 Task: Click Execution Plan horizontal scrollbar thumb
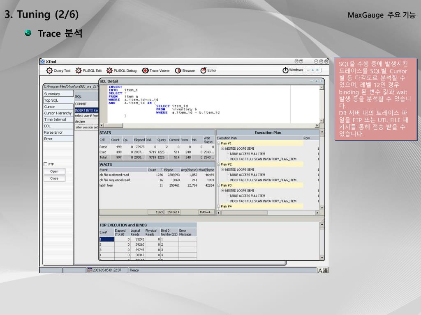pyautogui.click(x=244, y=213)
